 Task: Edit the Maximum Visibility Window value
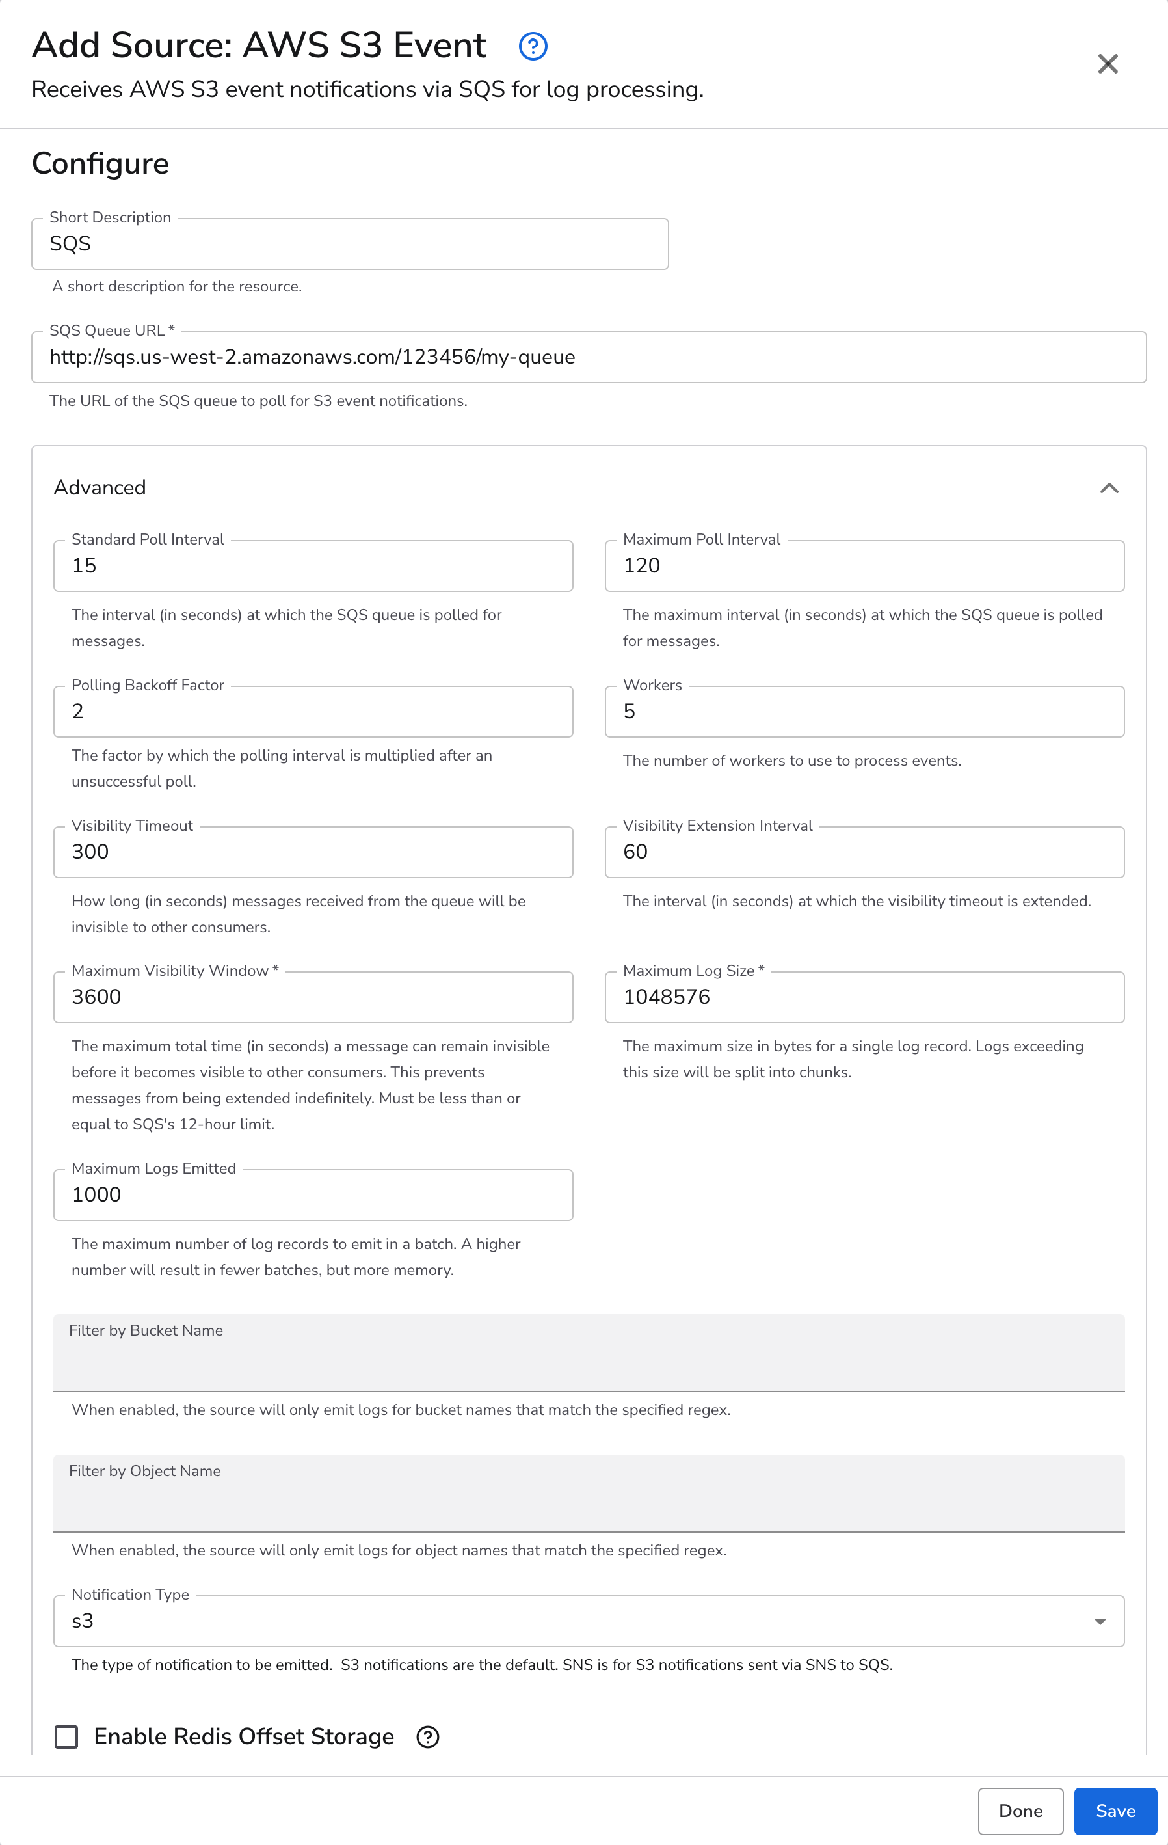coord(313,997)
